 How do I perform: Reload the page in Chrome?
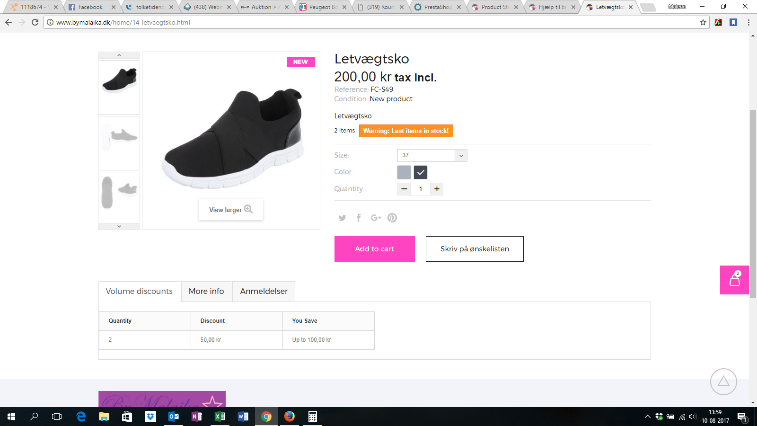tap(35, 22)
